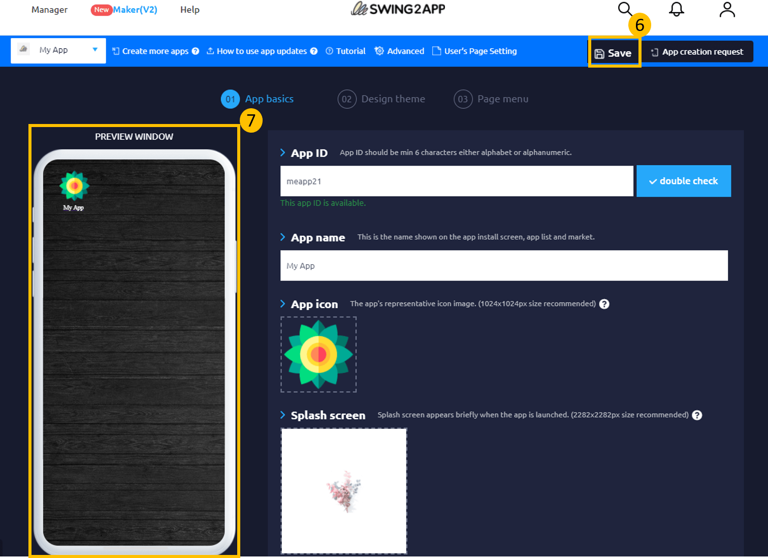Toggle the Splash screen section chevron

point(283,415)
